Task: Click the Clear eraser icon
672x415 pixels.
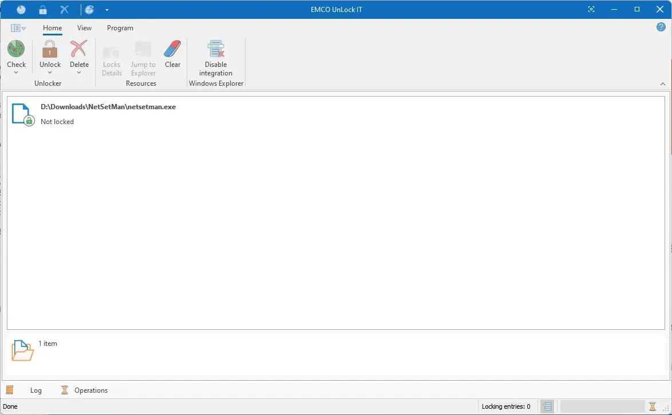Action: 172,49
